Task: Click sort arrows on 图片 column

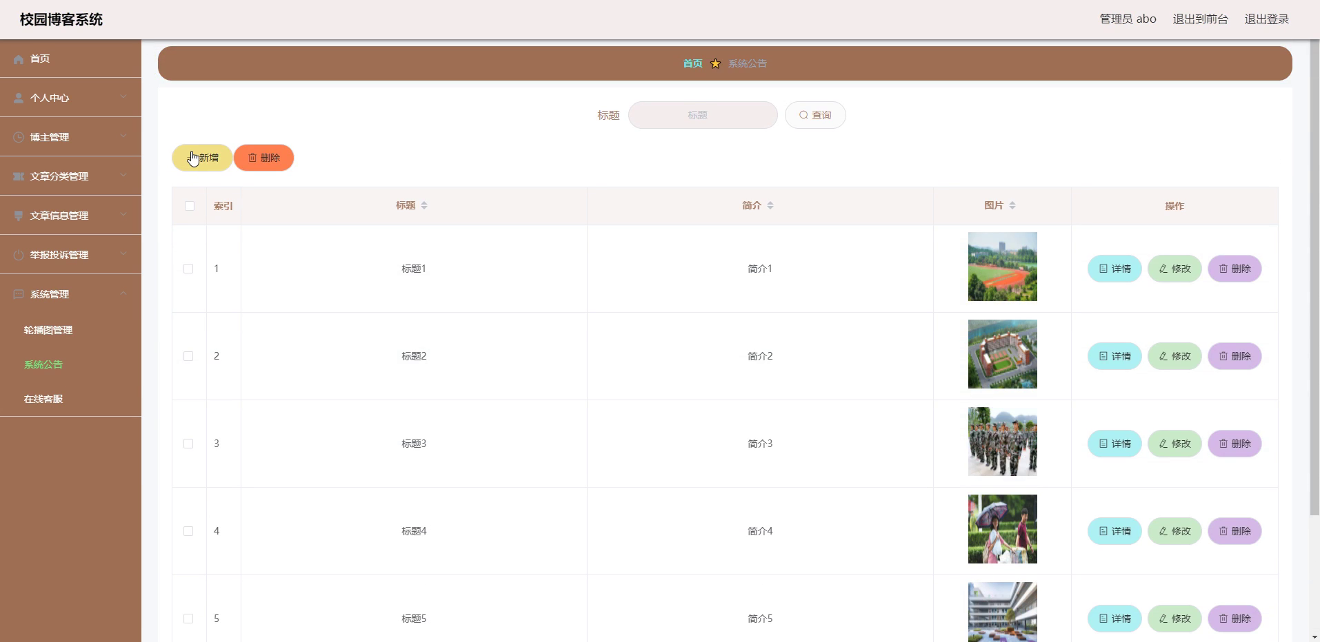Action: coord(1012,205)
